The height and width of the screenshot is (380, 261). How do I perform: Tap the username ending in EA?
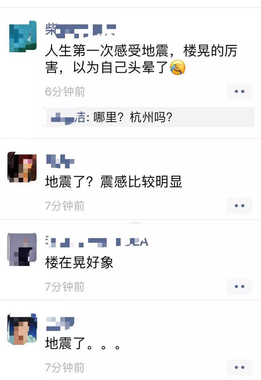pos(97,241)
